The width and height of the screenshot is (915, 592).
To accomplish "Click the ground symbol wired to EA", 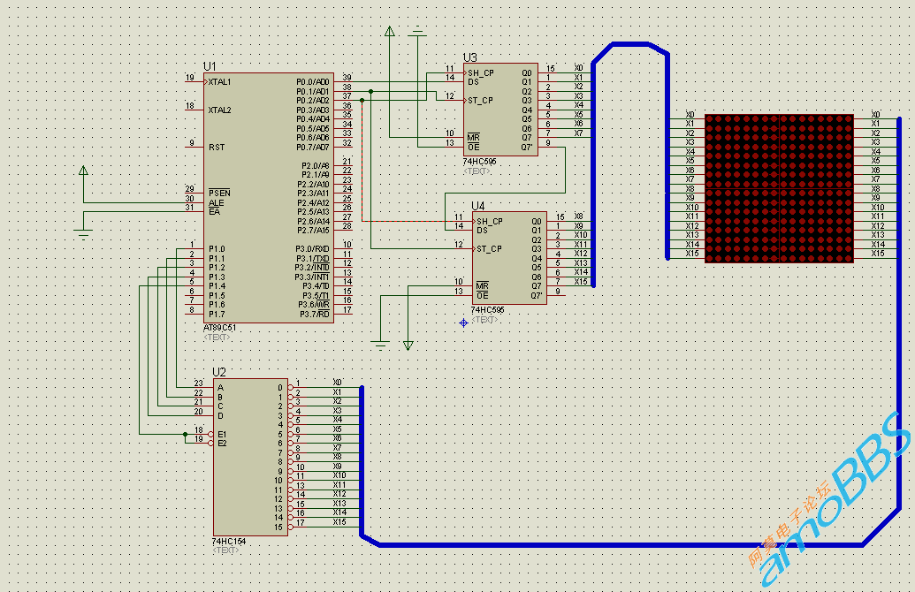I will point(83,235).
